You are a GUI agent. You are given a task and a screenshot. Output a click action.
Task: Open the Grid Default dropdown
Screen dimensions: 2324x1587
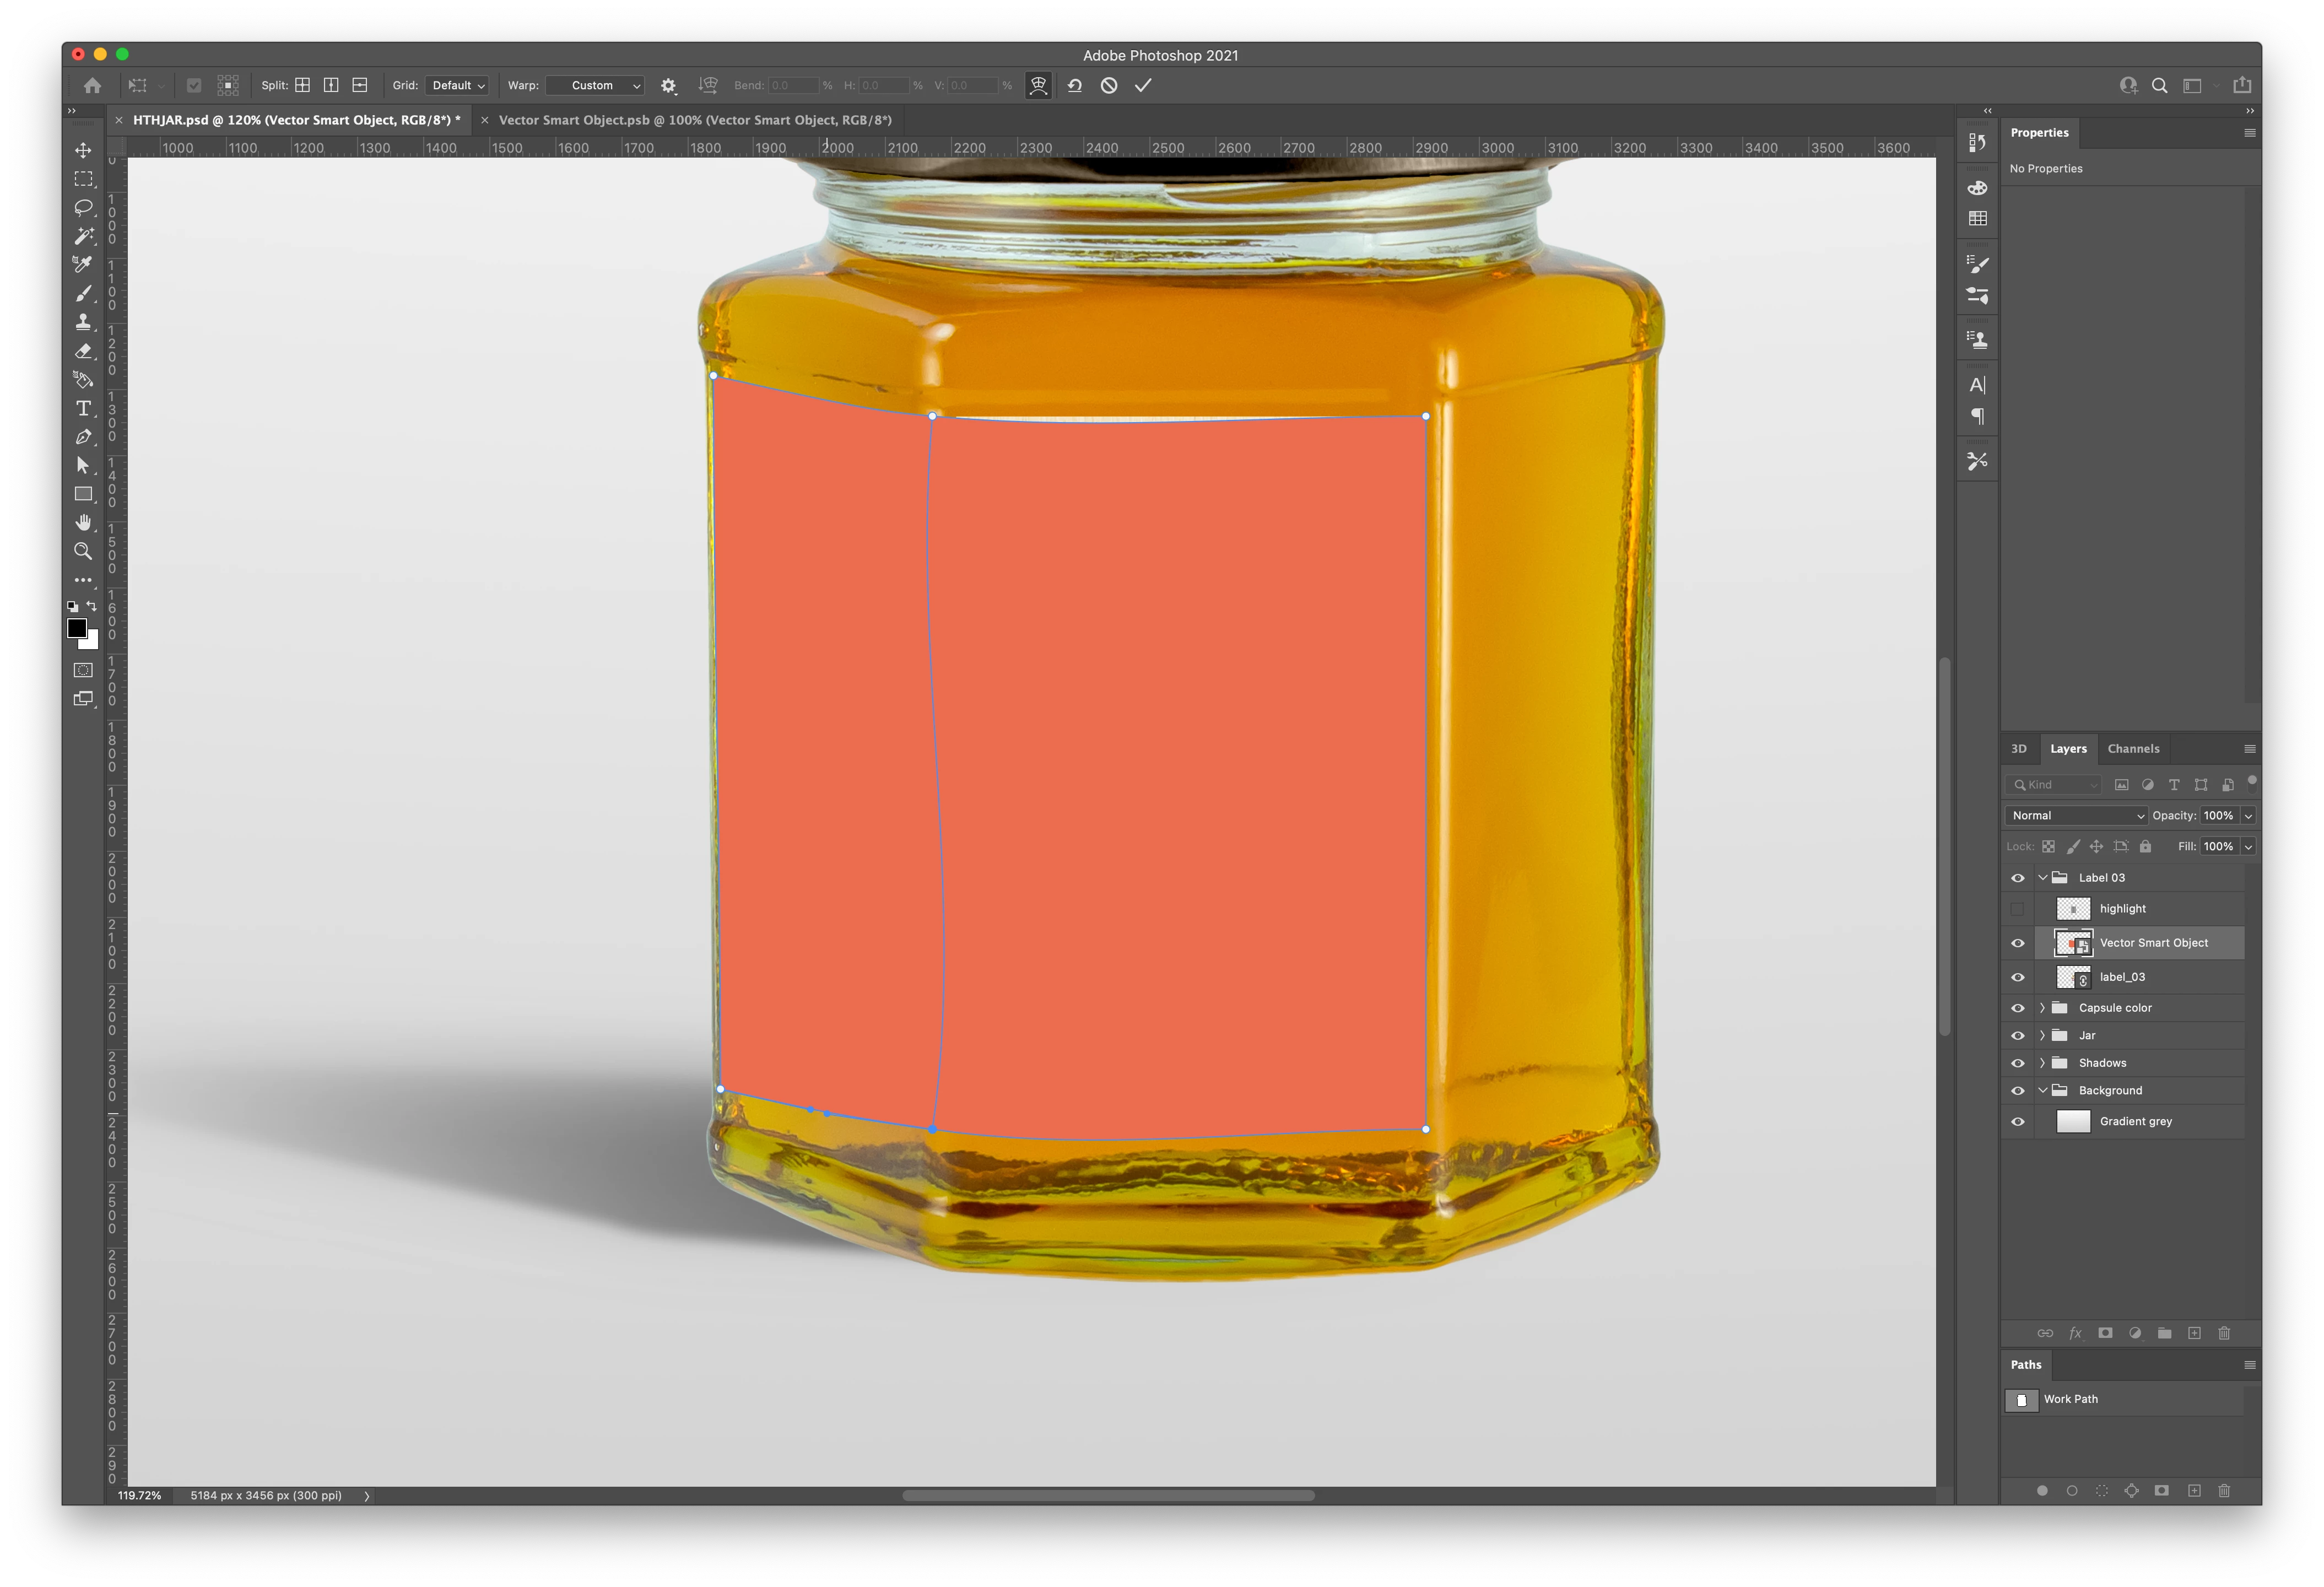click(457, 86)
